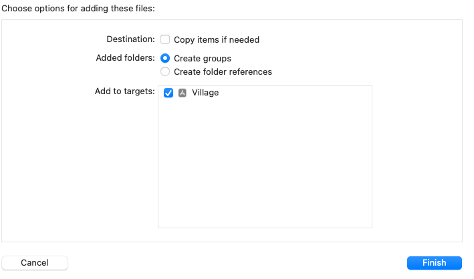This screenshot has height=279, width=474.
Task: Click the 'Destination:' field label
Action: [x=130, y=39]
